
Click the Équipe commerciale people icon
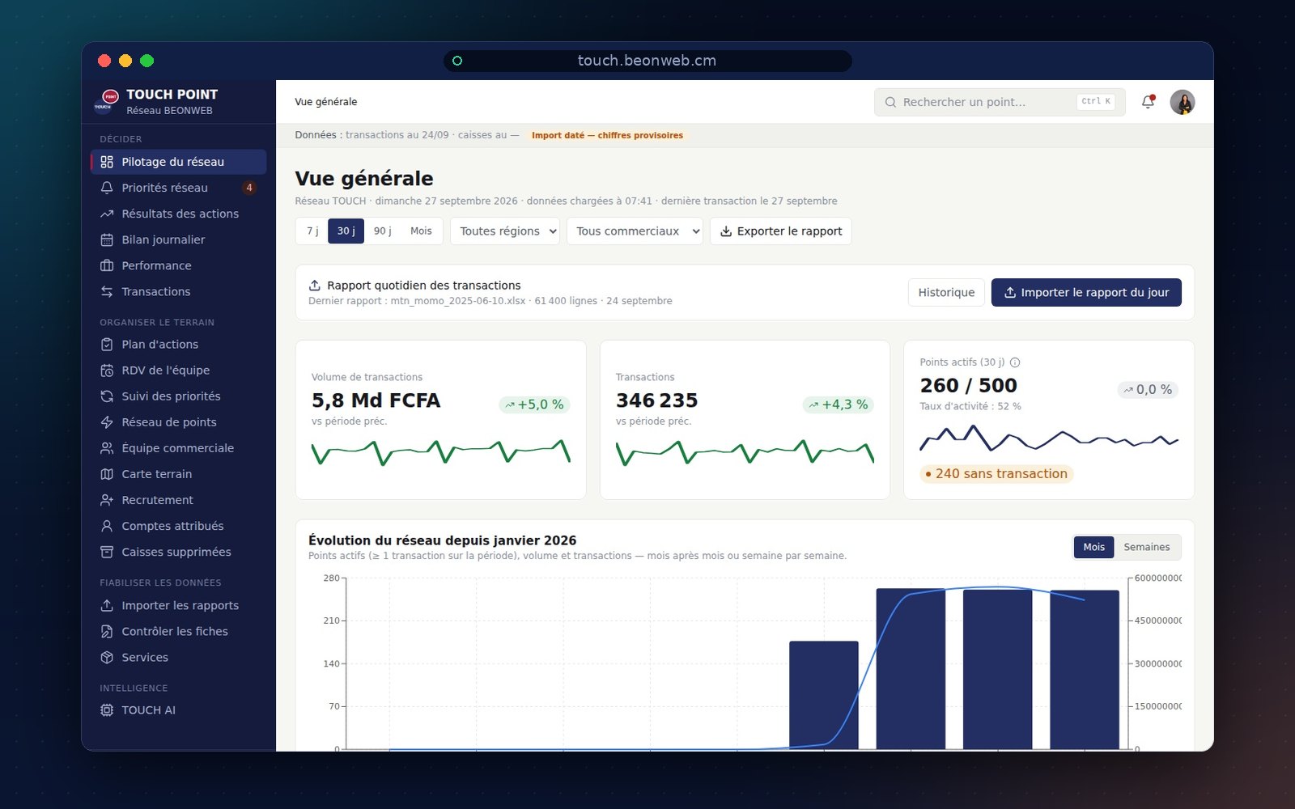107,448
